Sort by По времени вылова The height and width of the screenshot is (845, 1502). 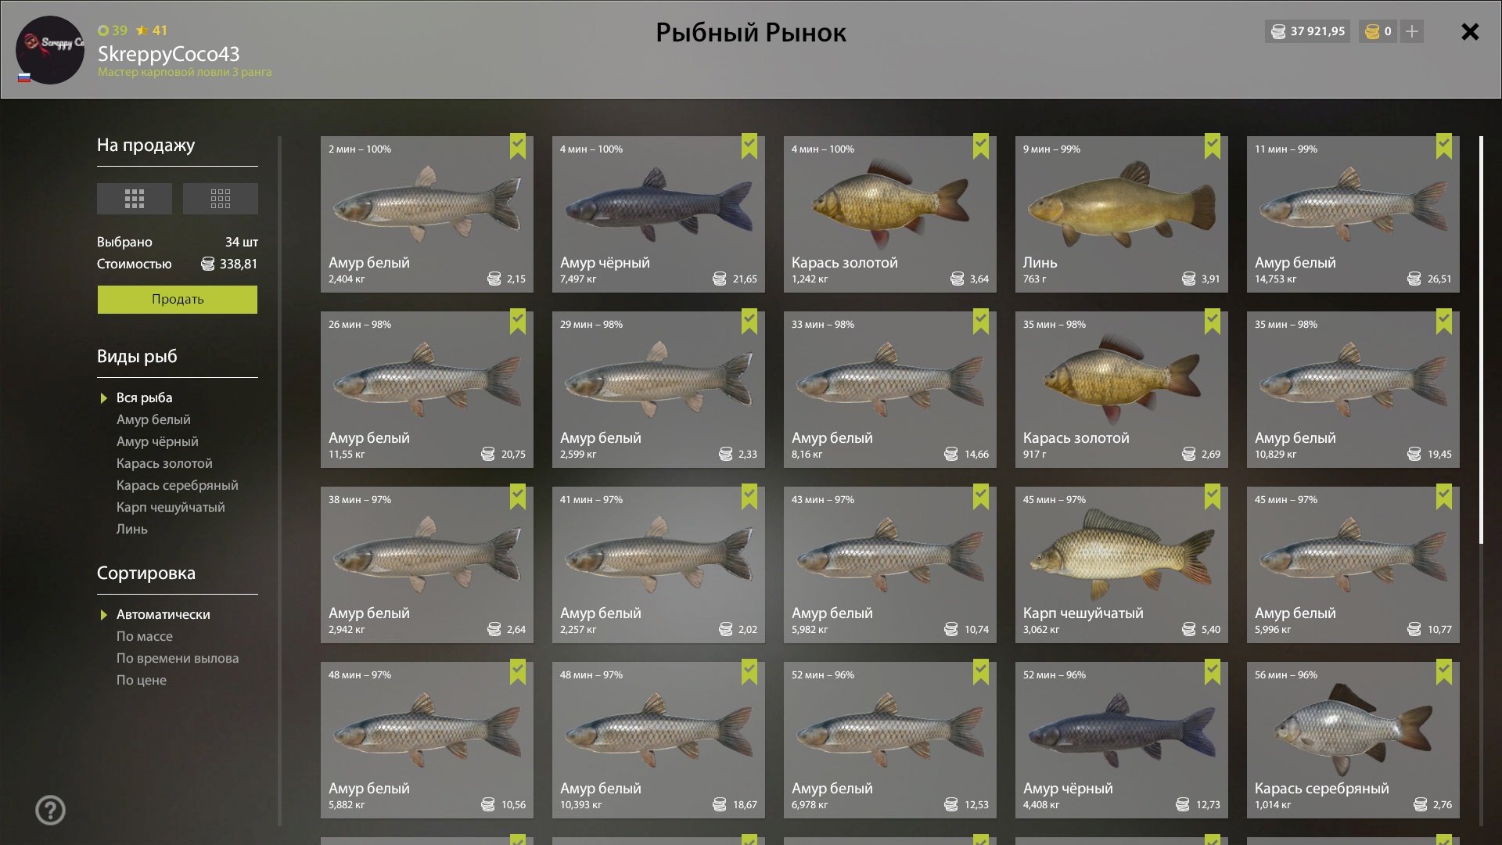click(178, 658)
